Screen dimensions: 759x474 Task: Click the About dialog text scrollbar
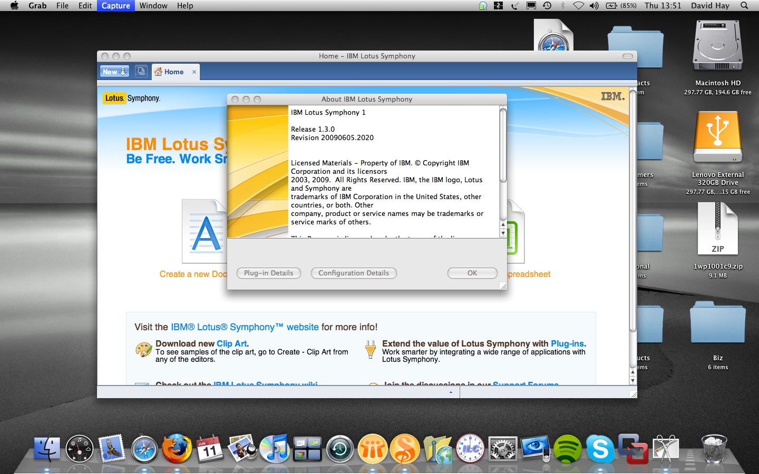pos(503,146)
